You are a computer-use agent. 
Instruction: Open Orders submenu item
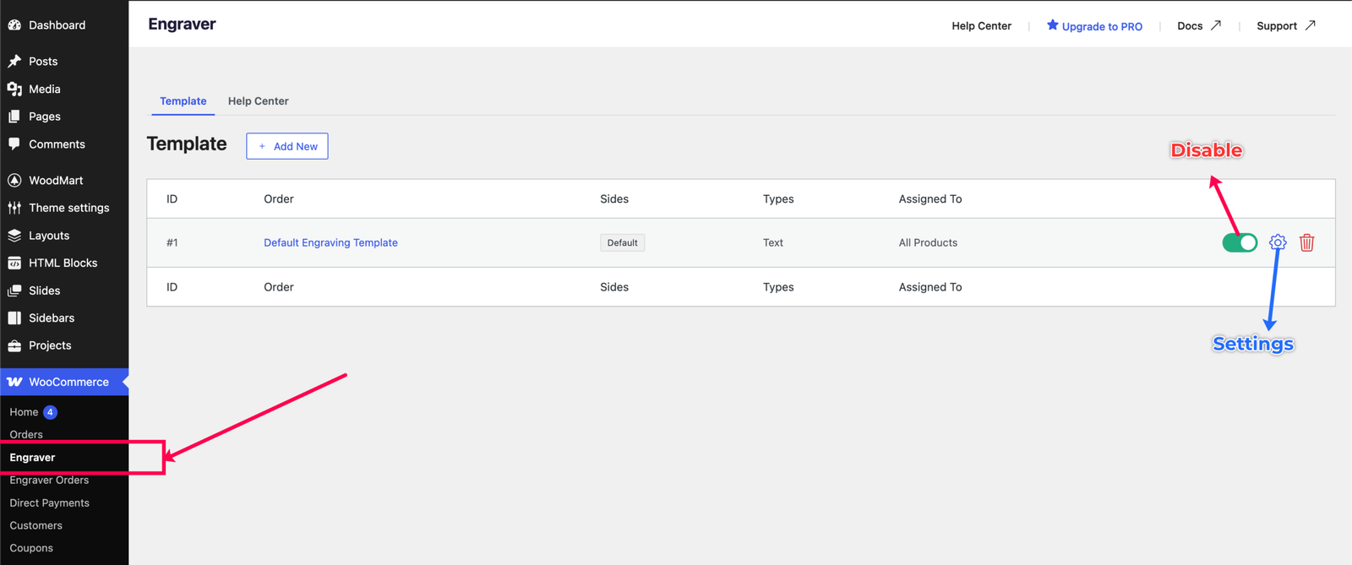point(26,434)
